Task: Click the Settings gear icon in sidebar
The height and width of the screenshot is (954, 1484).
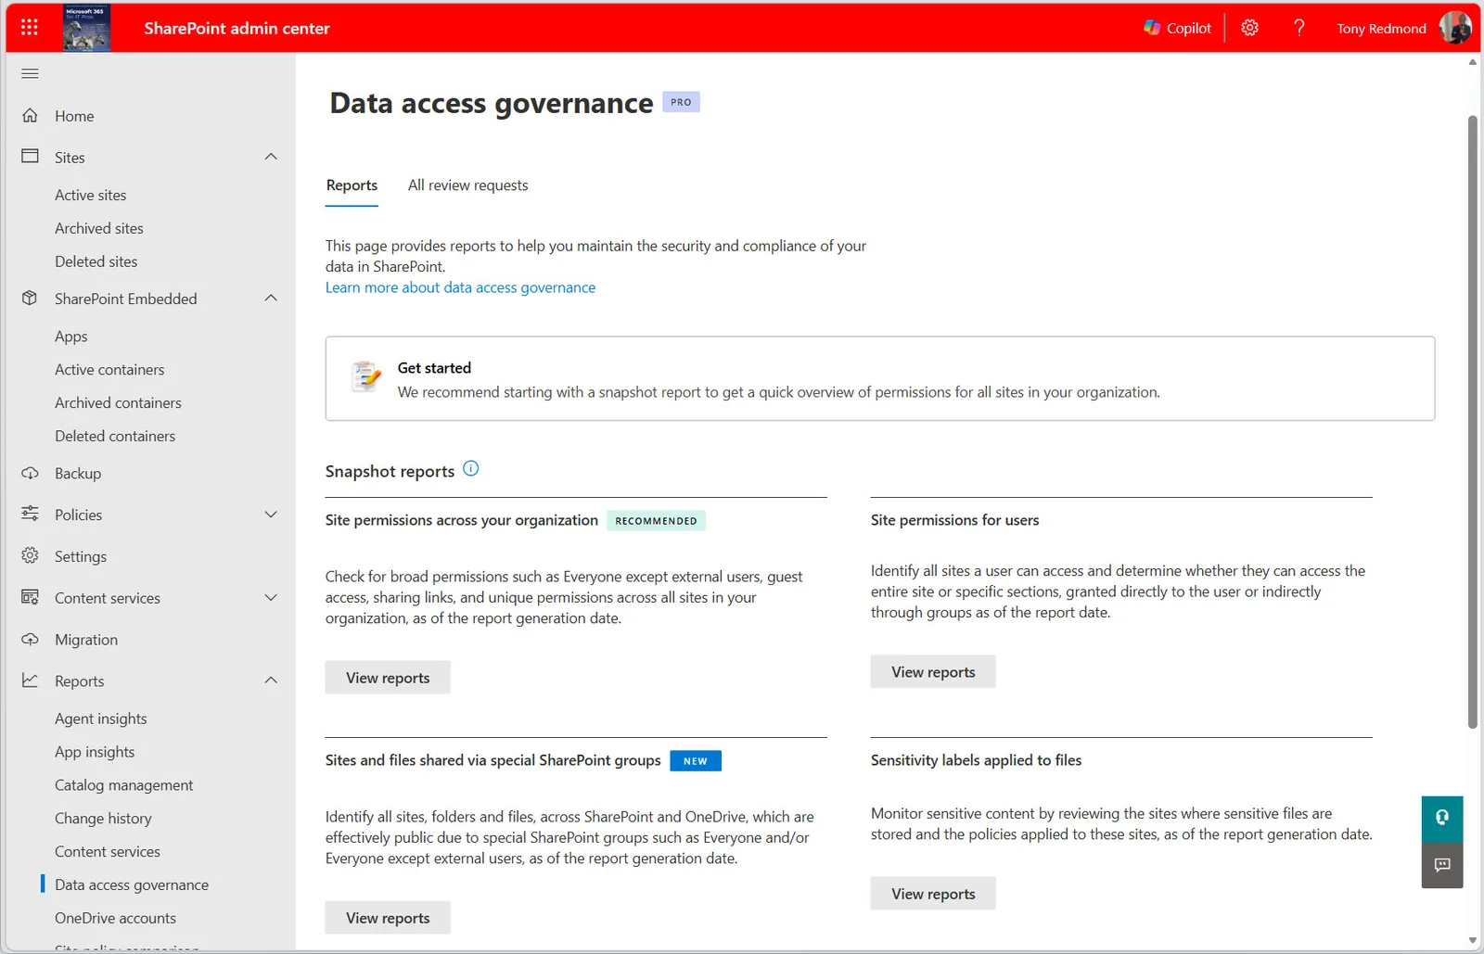Action: click(30, 555)
